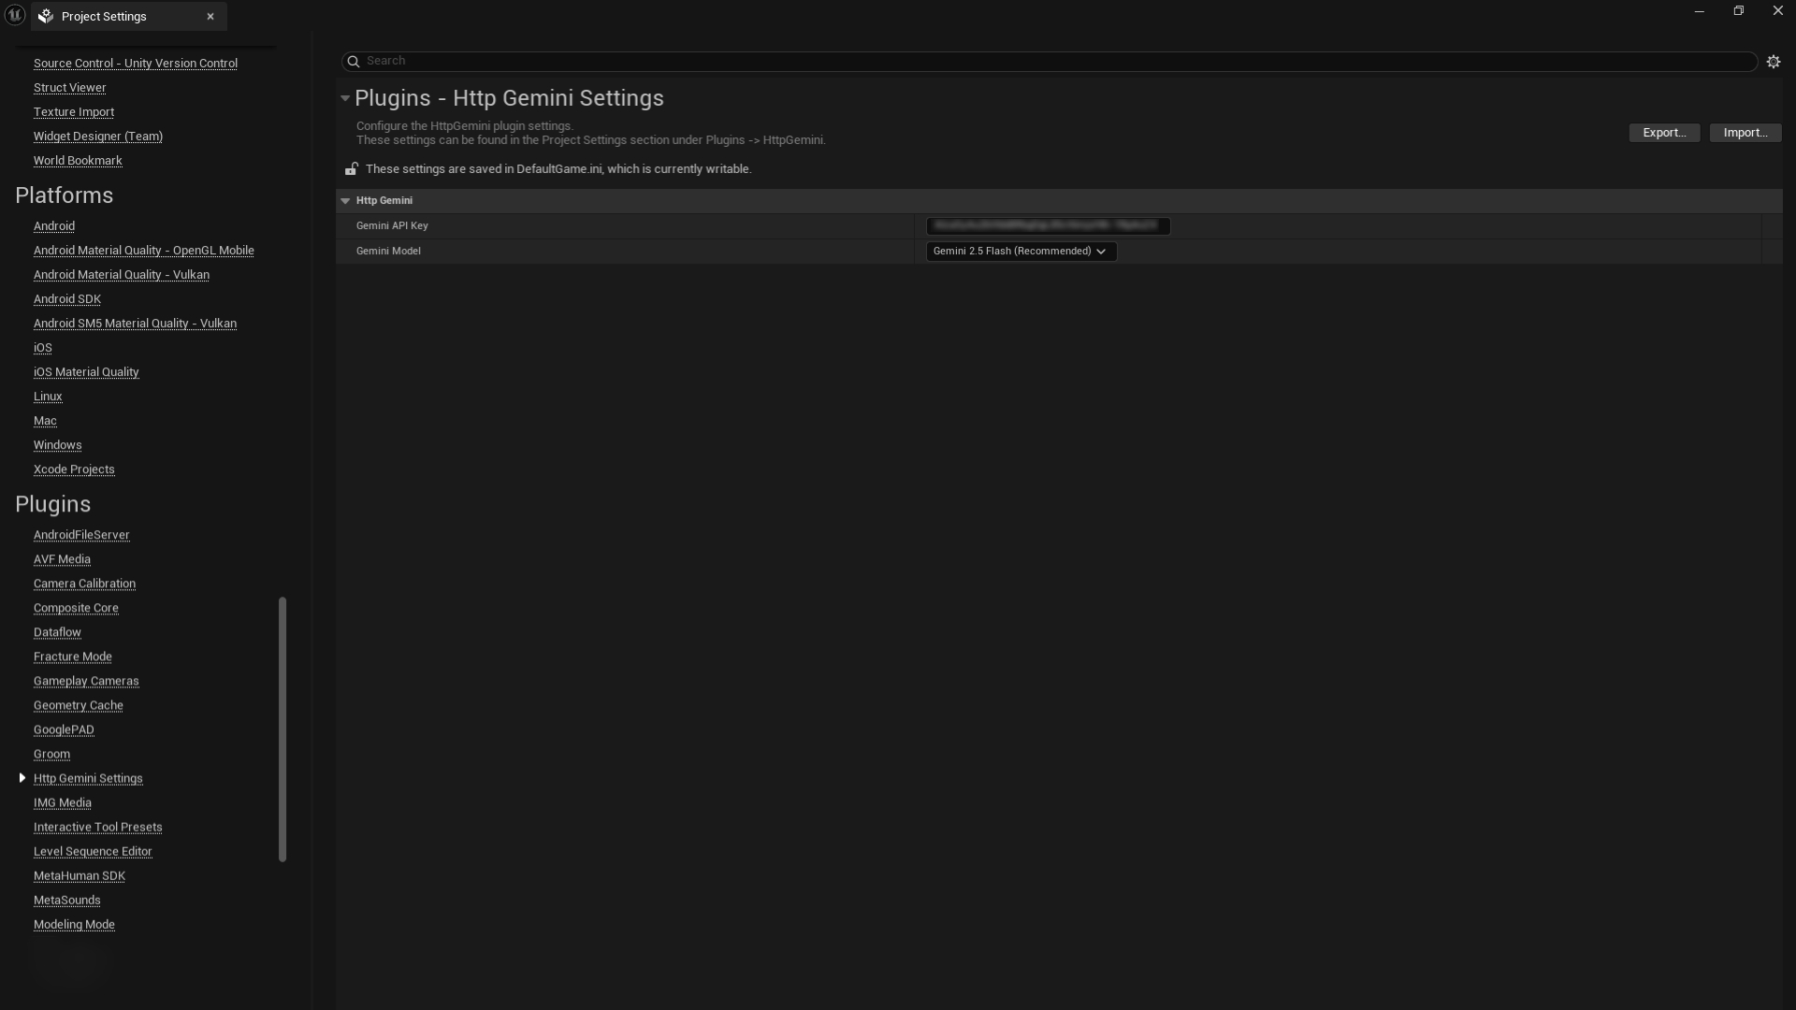Screen dimensions: 1796x1010
Task: Open Android SDK settings
Action: tap(67, 299)
